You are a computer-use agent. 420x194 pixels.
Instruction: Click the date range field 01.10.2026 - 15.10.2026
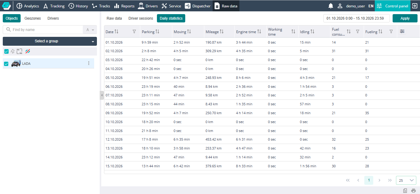357,18
